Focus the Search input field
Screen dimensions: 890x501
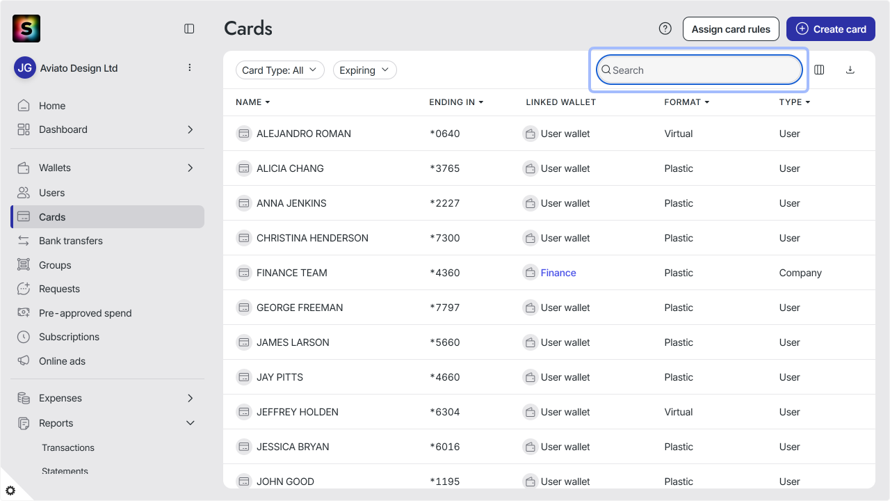[699, 70]
